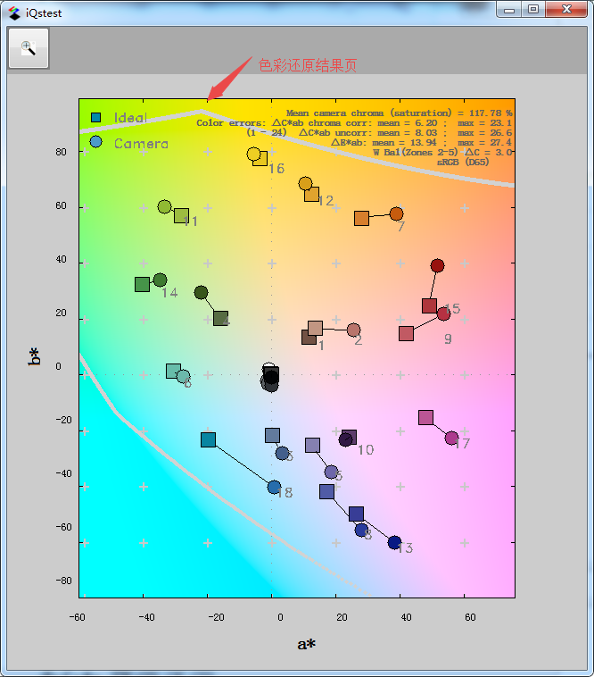
Task: Click the brown ideal square of patch 1
Action: 309,337
